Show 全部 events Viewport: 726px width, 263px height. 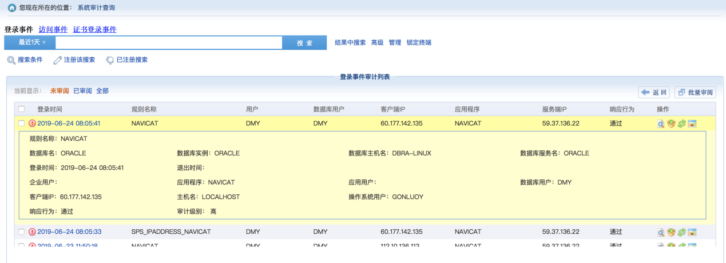click(x=102, y=91)
